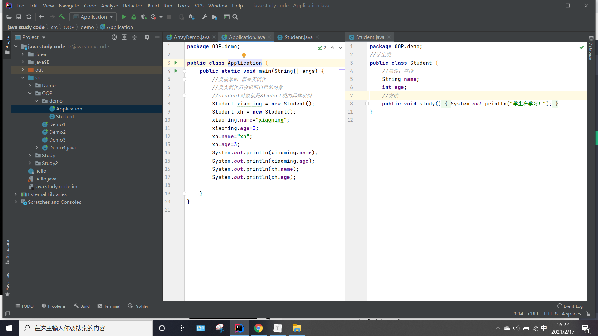Click Collapse All icon in Project panel
The width and height of the screenshot is (598, 336).
click(x=135, y=37)
